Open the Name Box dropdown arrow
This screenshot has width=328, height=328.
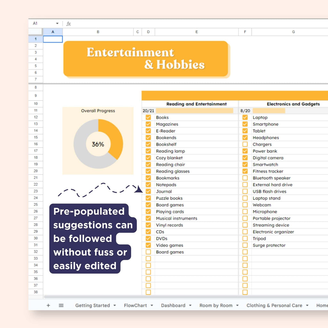[57, 23]
